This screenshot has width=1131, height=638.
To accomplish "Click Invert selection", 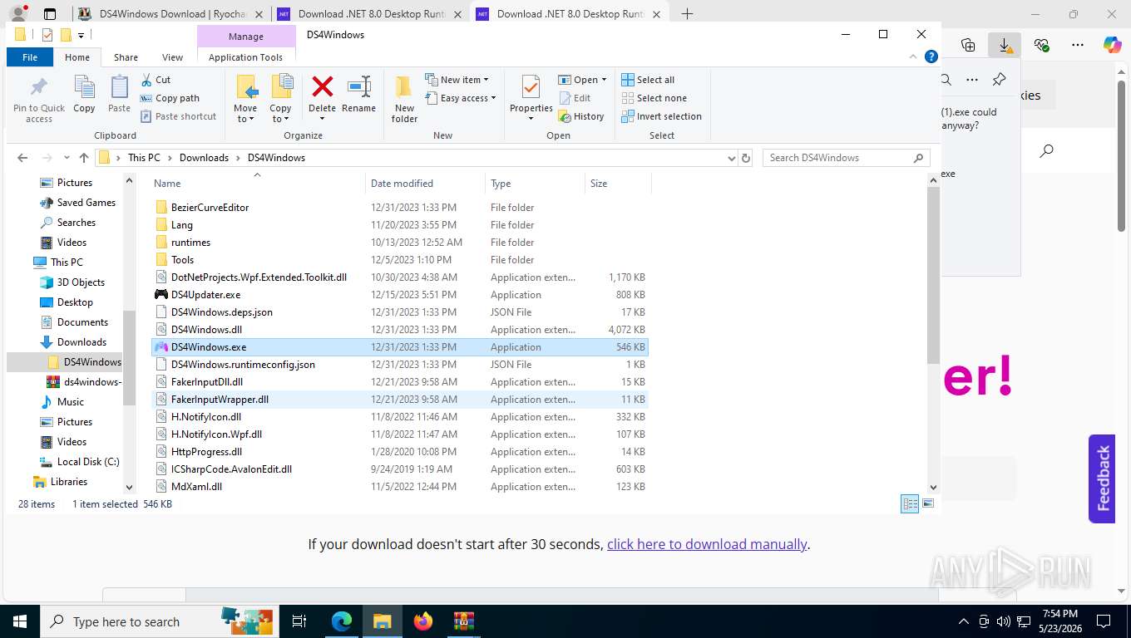I will 662,116.
